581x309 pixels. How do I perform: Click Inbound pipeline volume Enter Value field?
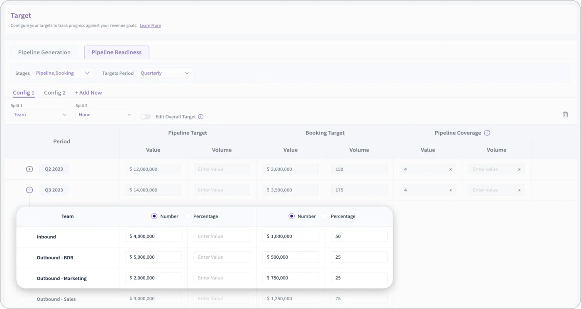click(x=222, y=236)
